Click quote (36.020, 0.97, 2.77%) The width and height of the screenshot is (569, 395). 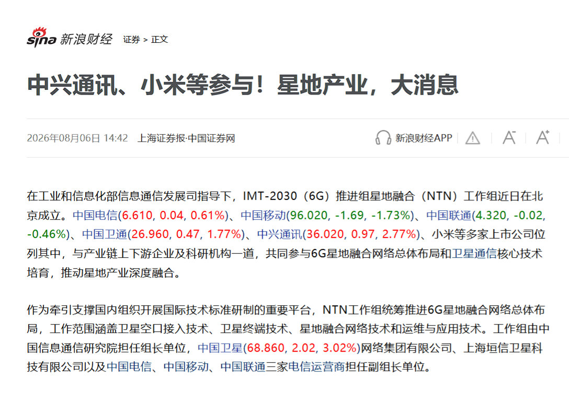click(x=361, y=234)
